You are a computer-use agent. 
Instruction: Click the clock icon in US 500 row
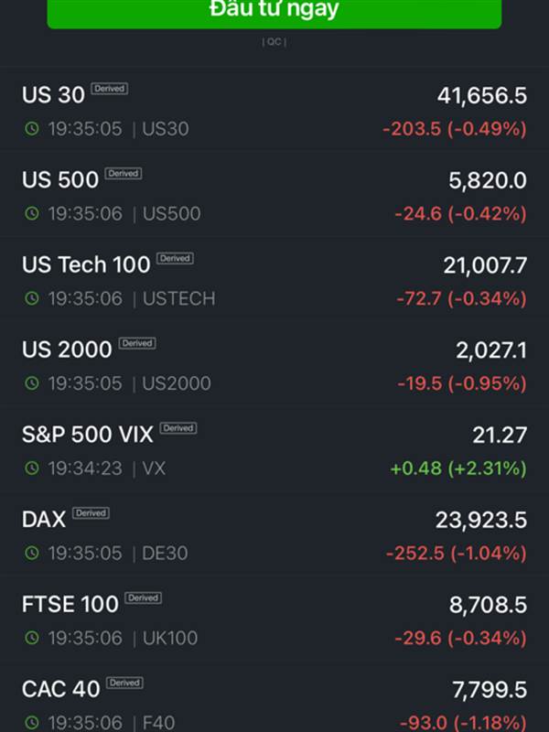(32, 213)
